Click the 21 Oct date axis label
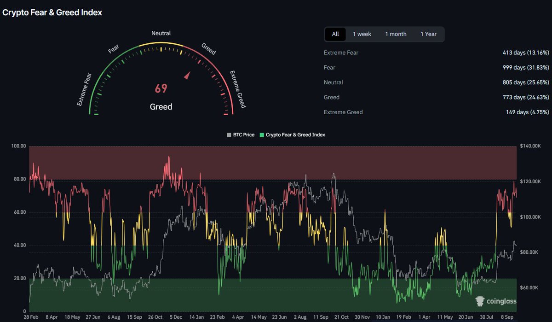 341,317
